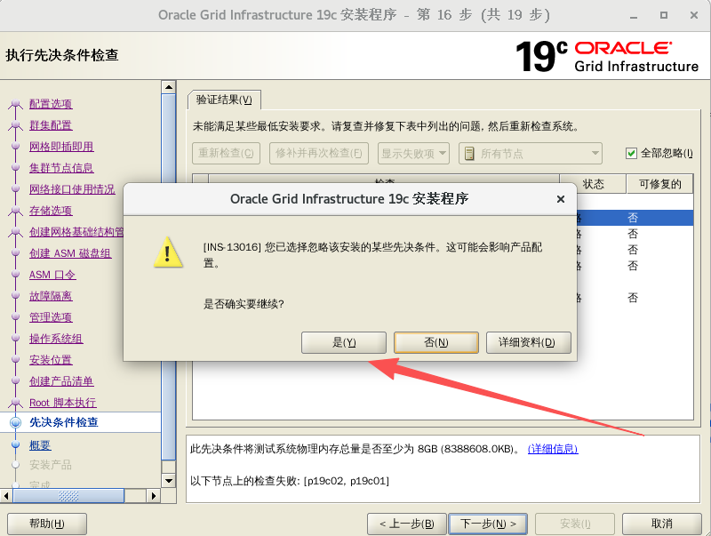The image size is (711, 536).
Task: Click the active step marker beside 先决条件检查
Action: click(15, 422)
